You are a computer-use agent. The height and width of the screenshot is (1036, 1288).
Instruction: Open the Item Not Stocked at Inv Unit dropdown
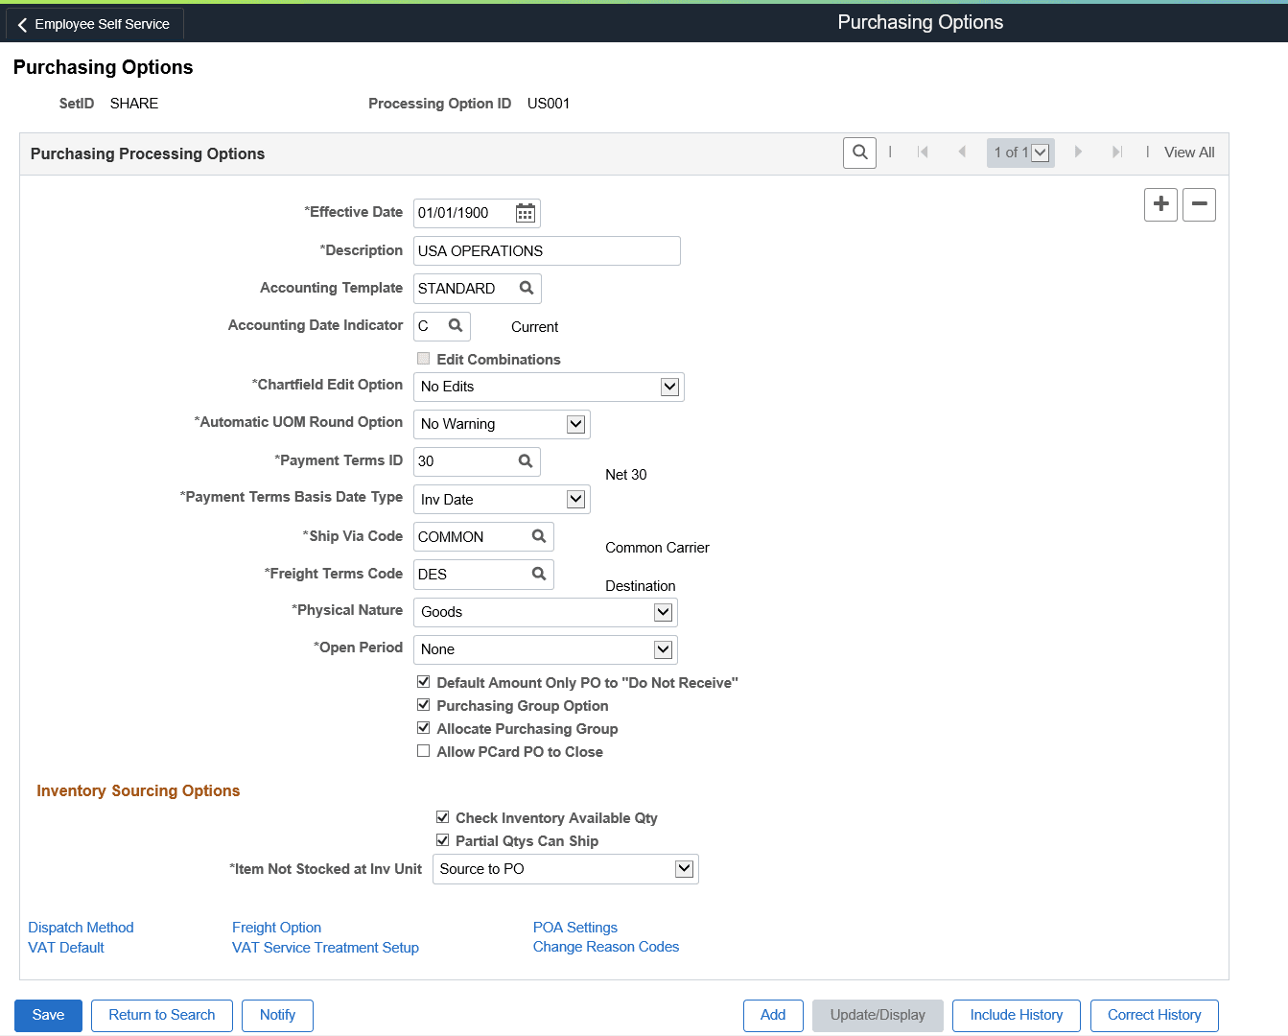click(684, 868)
